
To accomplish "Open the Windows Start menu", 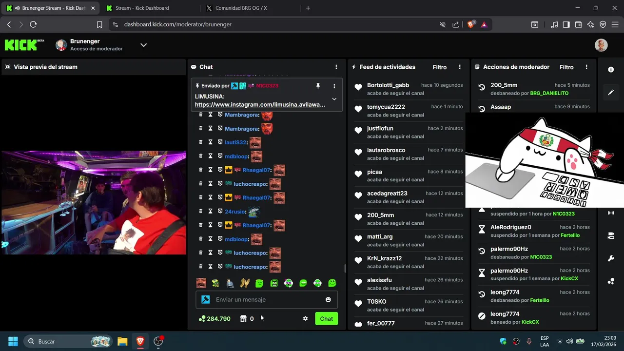I will 13,341.
